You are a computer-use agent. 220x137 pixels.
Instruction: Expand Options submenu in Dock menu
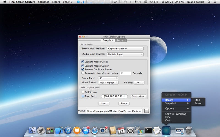point(176,109)
